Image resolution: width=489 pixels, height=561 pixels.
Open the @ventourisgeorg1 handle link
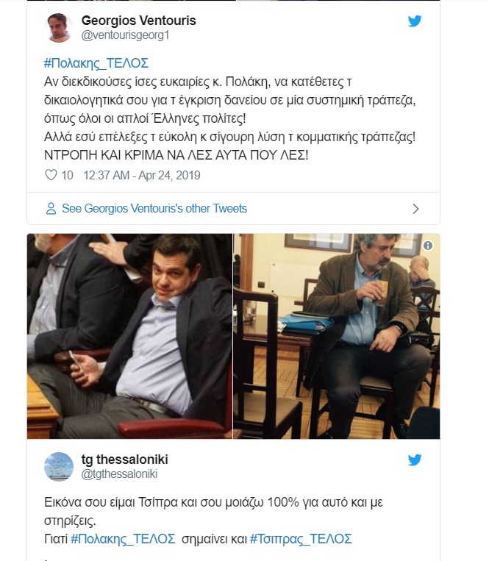pos(125,35)
